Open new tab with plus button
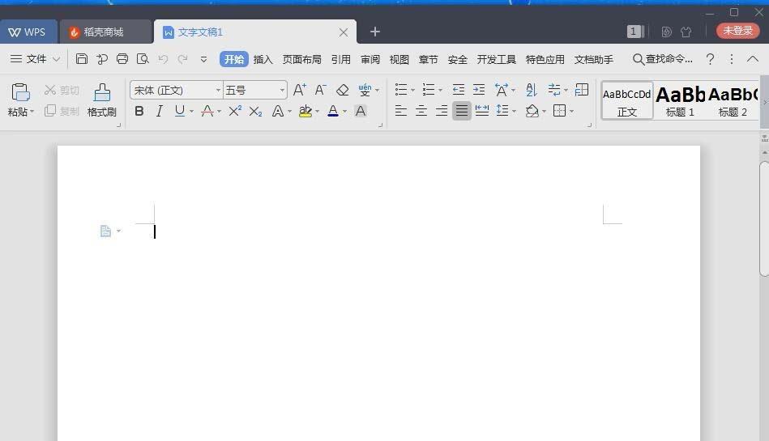The height and width of the screenshot is (441, 769). [x=375, y=32]
